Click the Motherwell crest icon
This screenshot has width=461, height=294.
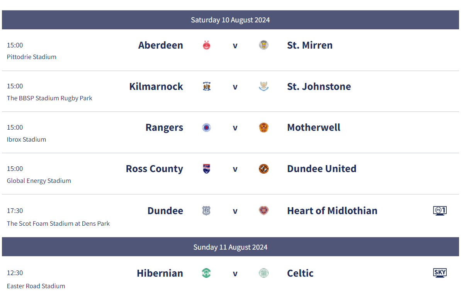264,127
